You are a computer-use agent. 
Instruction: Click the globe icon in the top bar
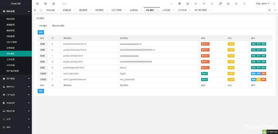pos(45,4)
